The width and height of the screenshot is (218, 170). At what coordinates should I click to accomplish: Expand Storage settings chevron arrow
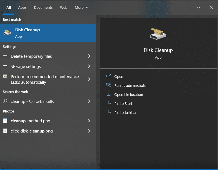(x=89, y=66)
